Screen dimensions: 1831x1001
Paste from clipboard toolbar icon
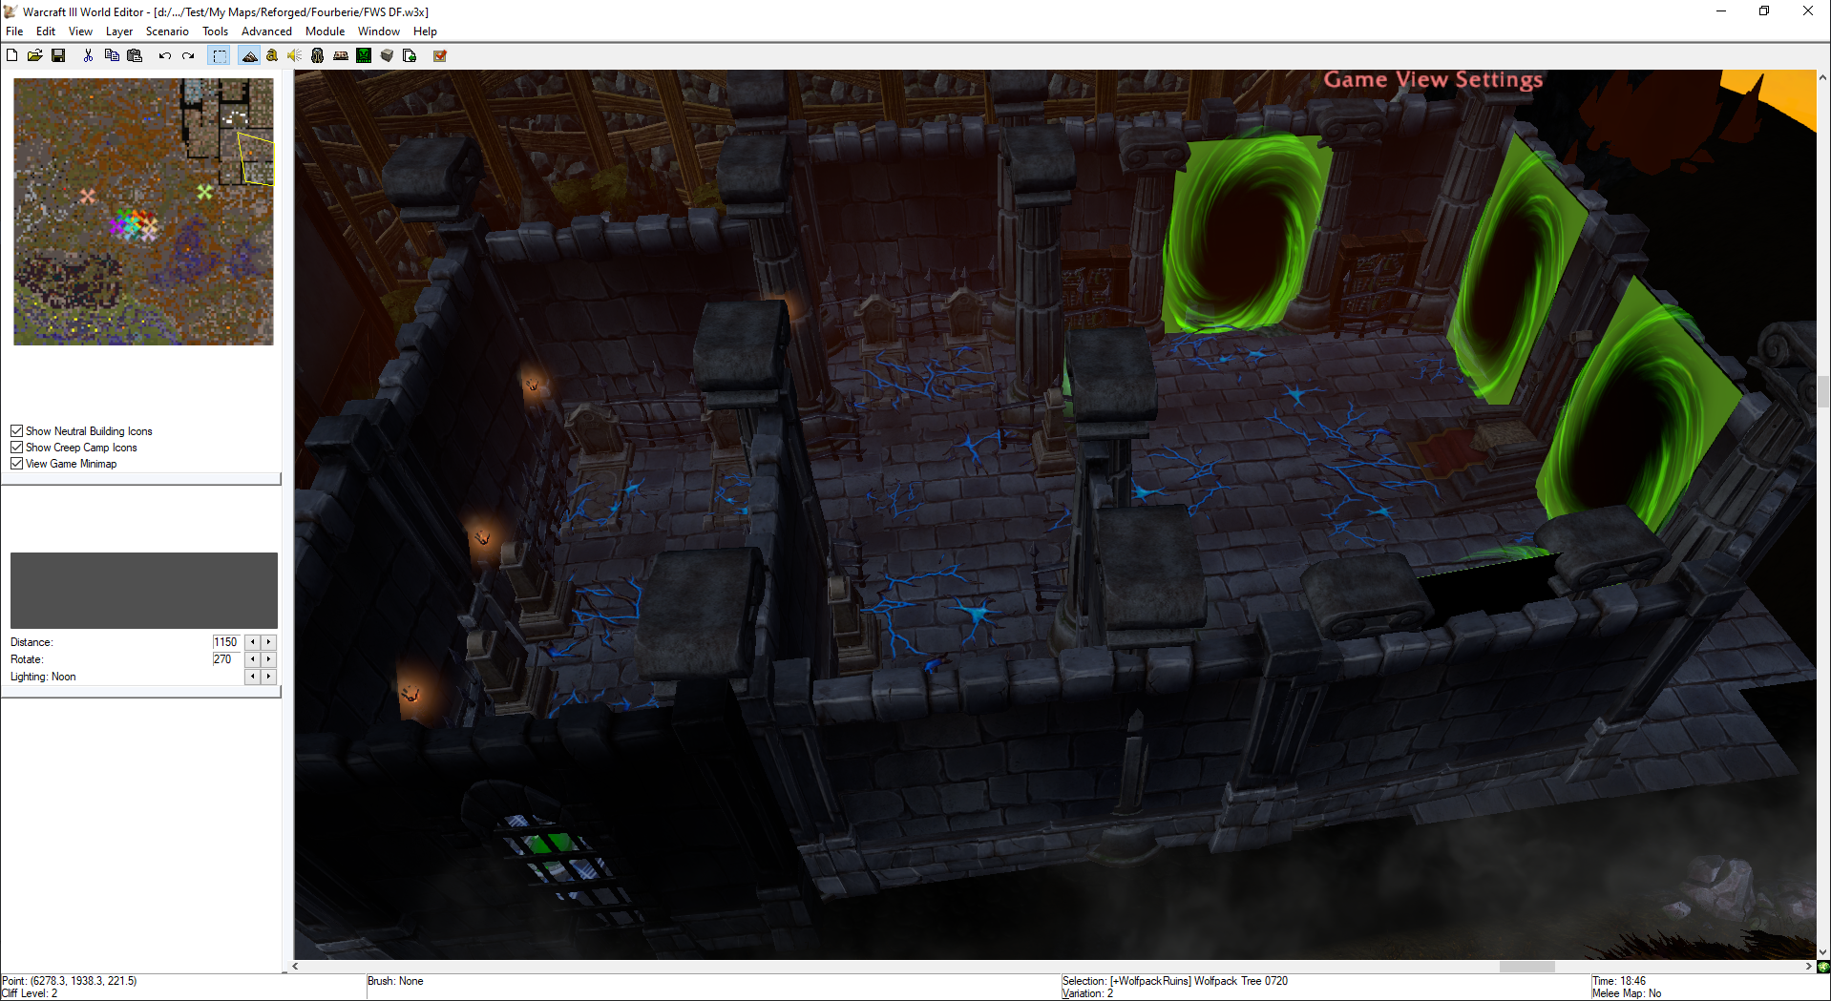tap(135, 55)
